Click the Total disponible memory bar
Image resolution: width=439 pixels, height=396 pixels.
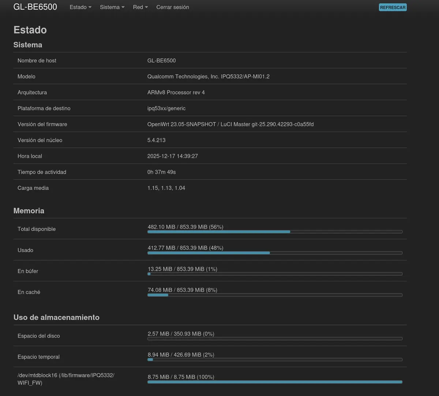(x=274, y=232)
